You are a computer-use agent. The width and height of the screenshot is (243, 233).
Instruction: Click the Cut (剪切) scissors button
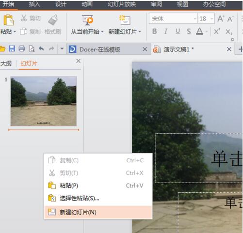coord(31,18)
